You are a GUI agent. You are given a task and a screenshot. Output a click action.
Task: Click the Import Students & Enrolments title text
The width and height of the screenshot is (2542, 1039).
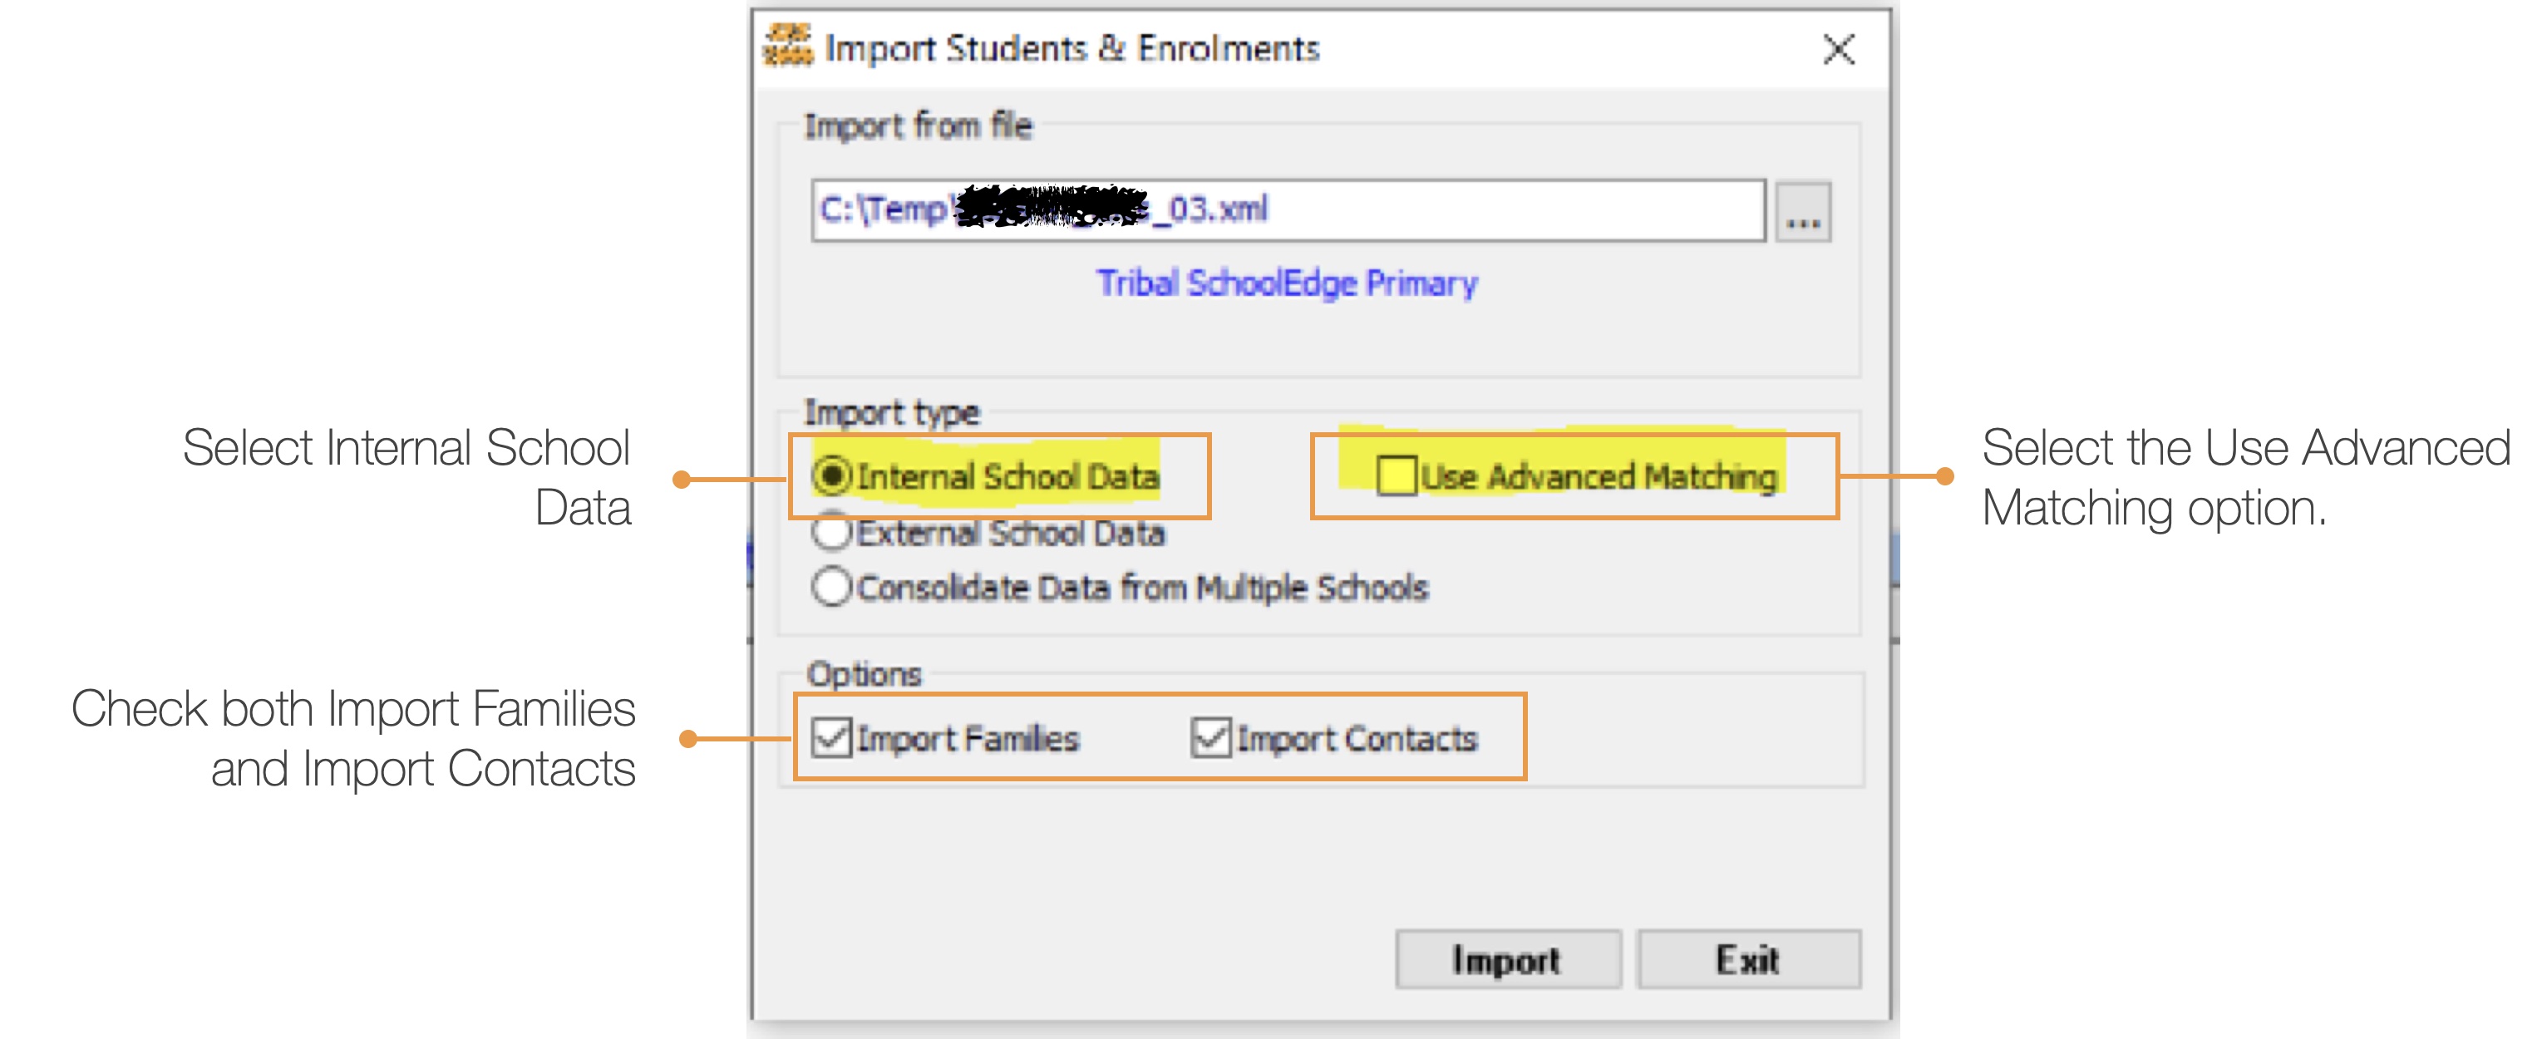(1071, 48)
